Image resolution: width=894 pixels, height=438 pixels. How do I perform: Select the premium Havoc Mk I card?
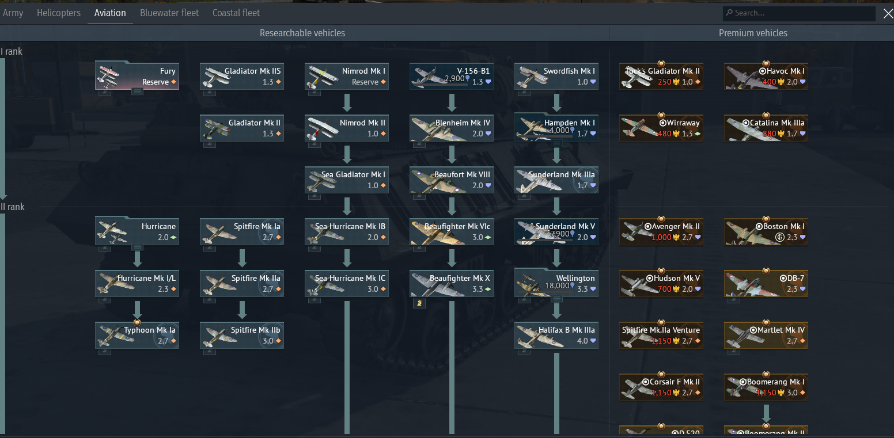coord(766,77)
